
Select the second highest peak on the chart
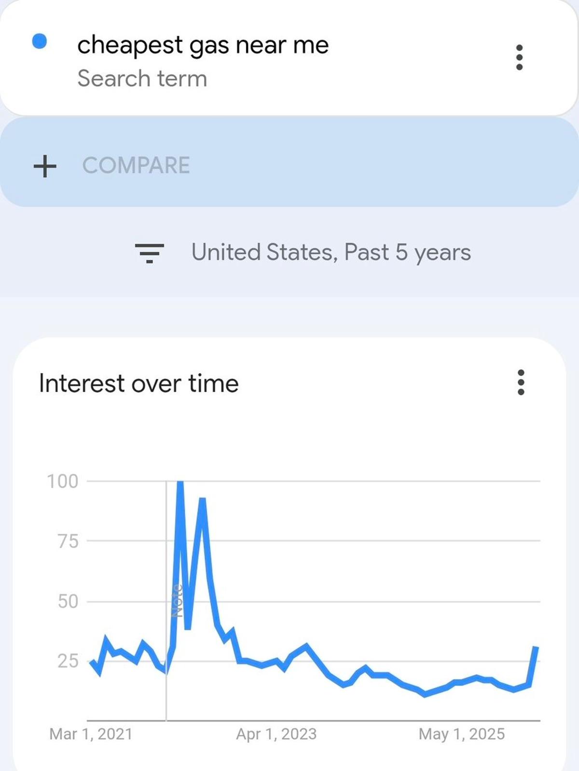pos(203,500)
